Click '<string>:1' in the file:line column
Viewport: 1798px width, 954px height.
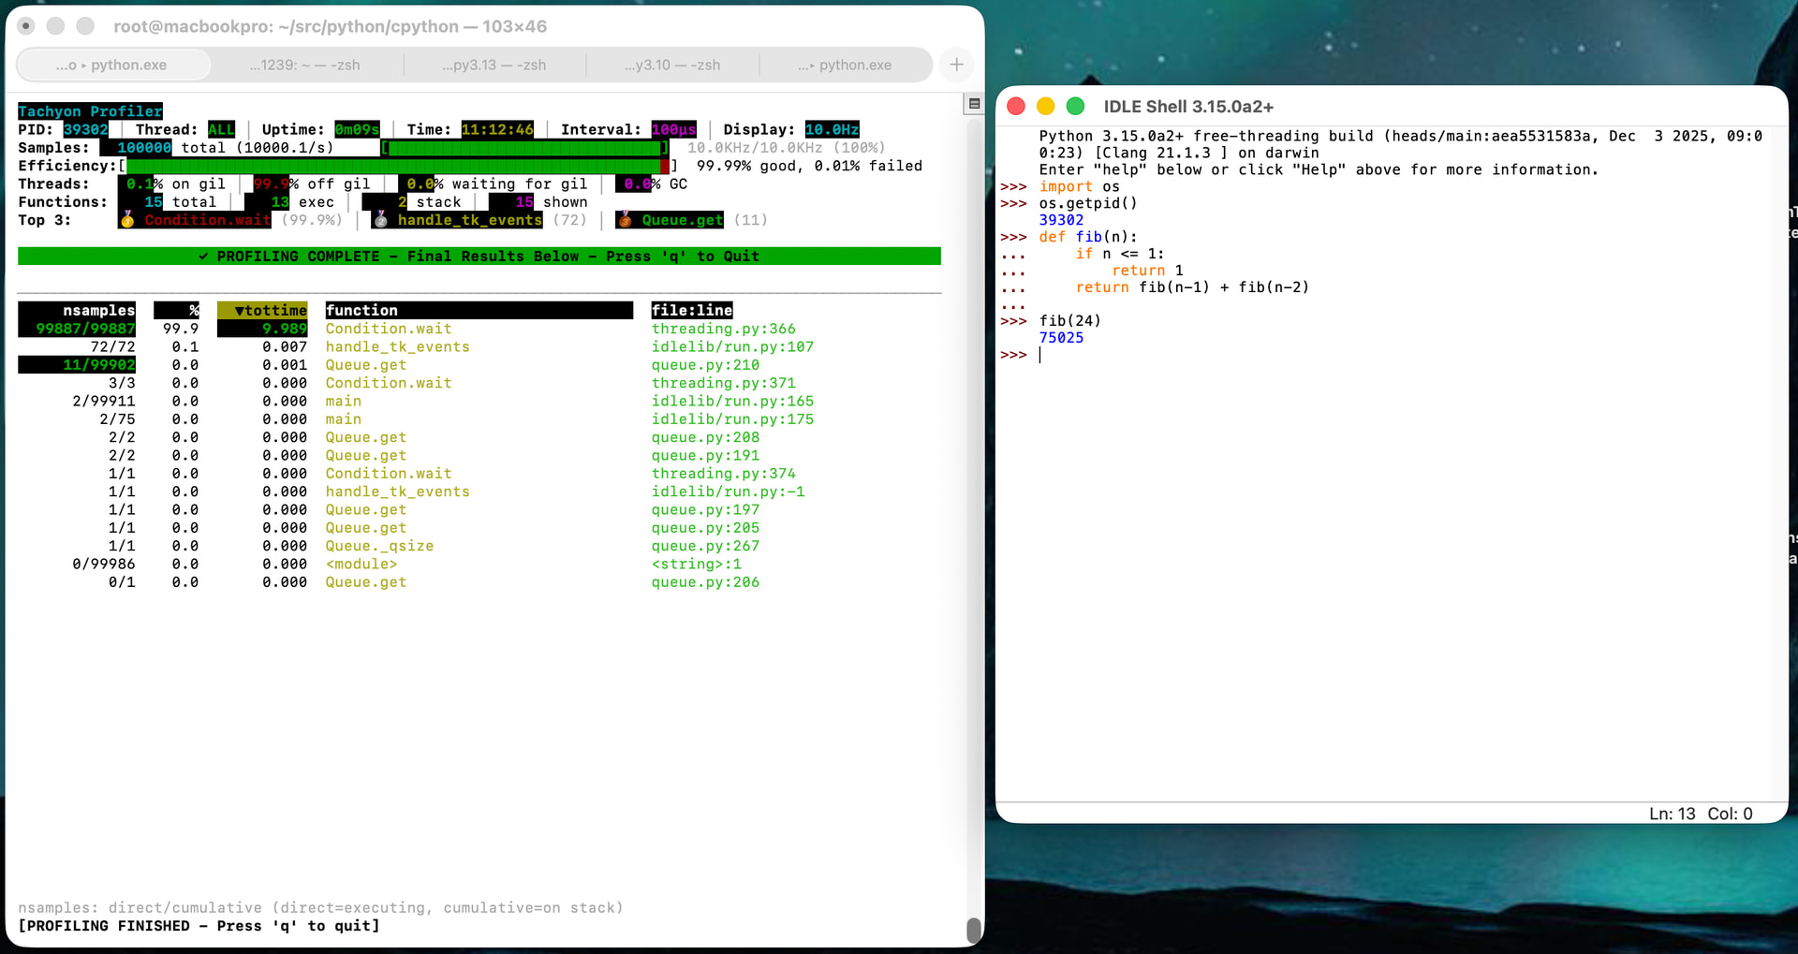696,565
